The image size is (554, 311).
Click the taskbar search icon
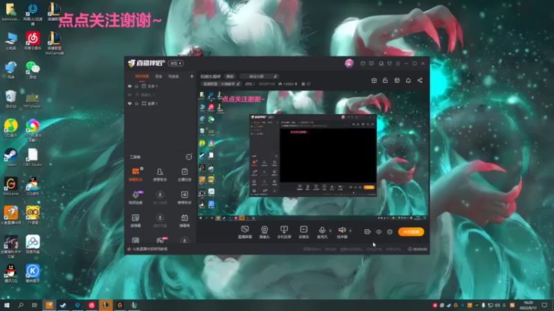(21, 305)
